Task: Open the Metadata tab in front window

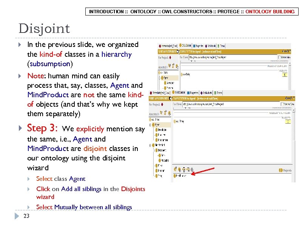Action: coord(160,93)
